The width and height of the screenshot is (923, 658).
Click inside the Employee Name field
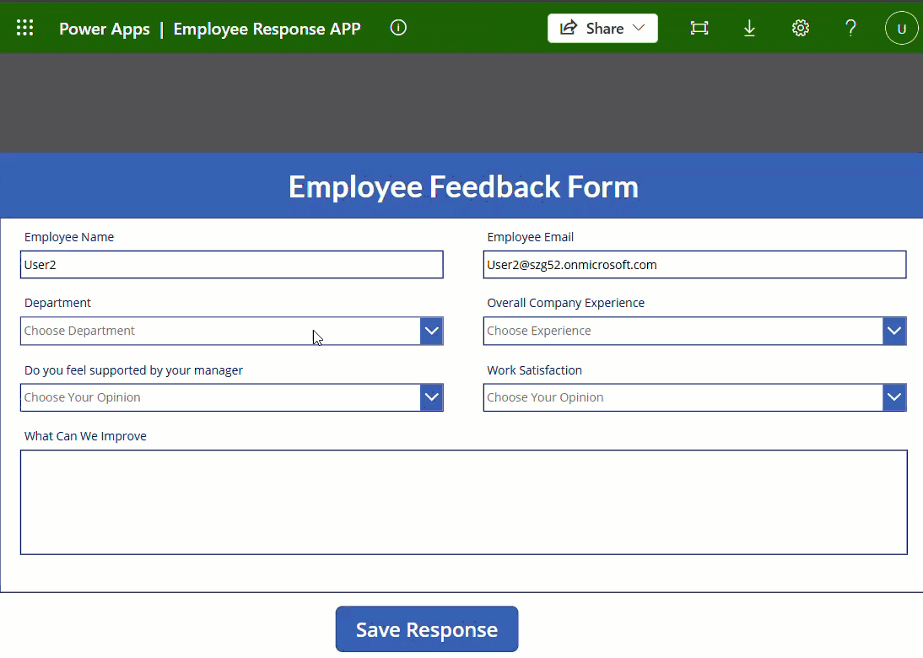(x=231, y=264)
